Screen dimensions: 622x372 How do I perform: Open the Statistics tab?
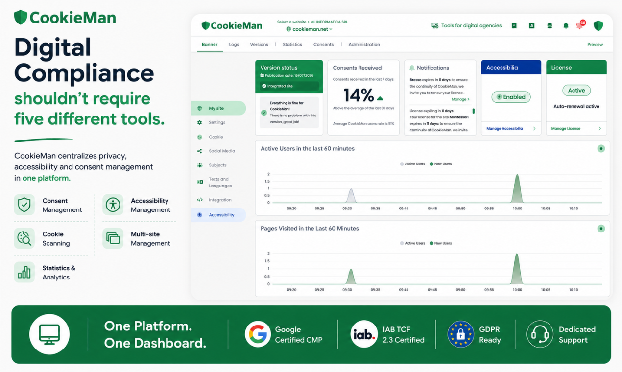(x=292, y=44)
